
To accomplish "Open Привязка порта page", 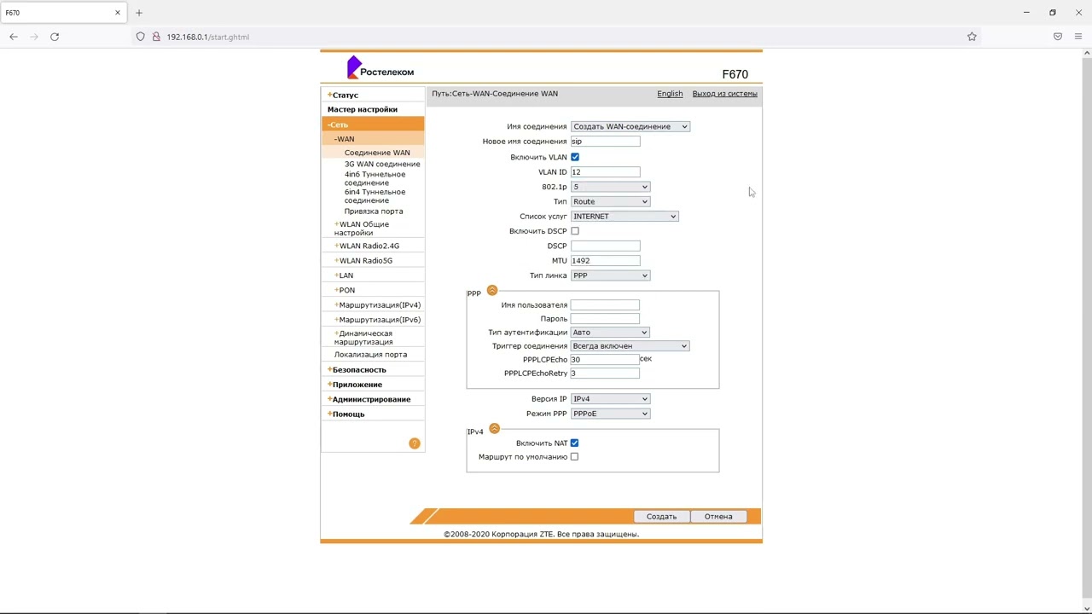I will (x=374, y=211).
